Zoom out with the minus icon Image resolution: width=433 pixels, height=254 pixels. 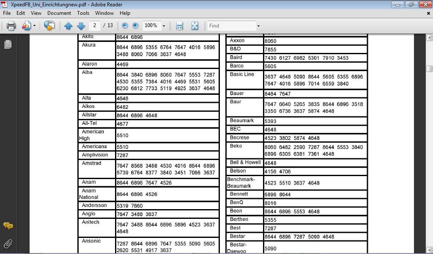point(125,25)
